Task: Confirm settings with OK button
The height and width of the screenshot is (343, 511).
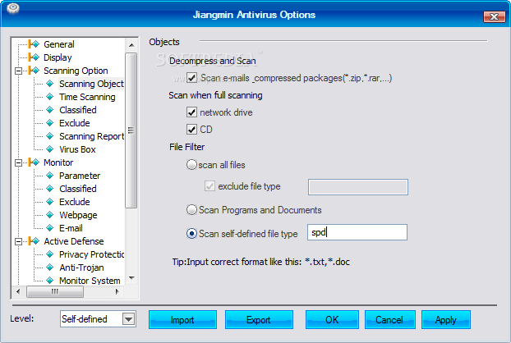Action: [332, 319]
